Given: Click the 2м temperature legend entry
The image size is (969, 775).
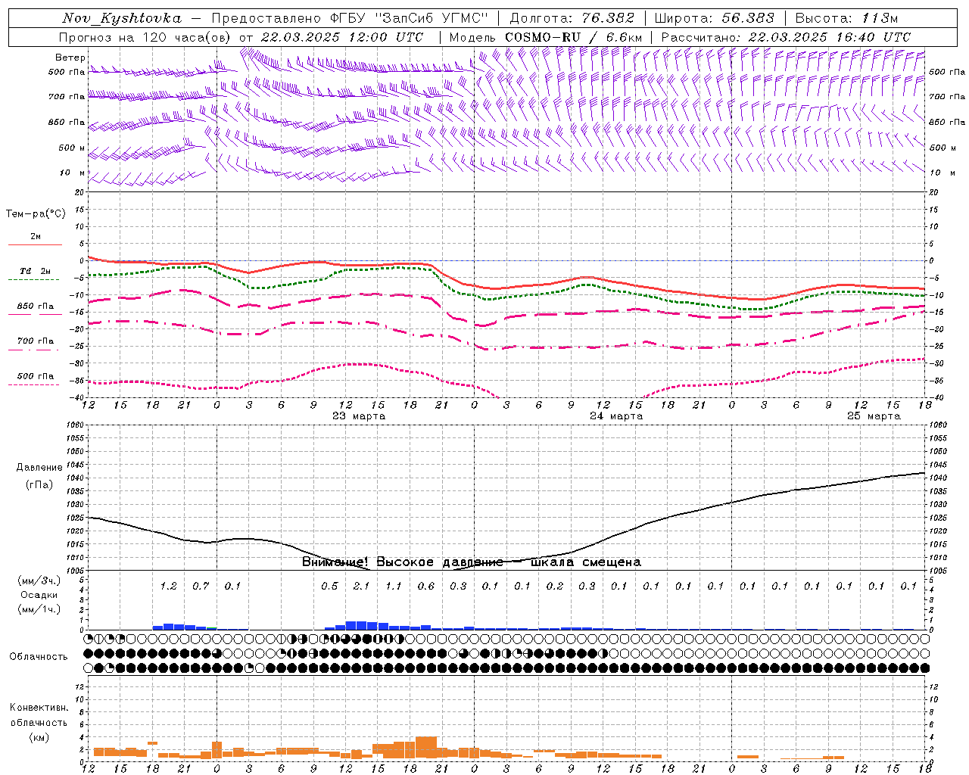Looking at the screenshot, I should pos(36,237).
